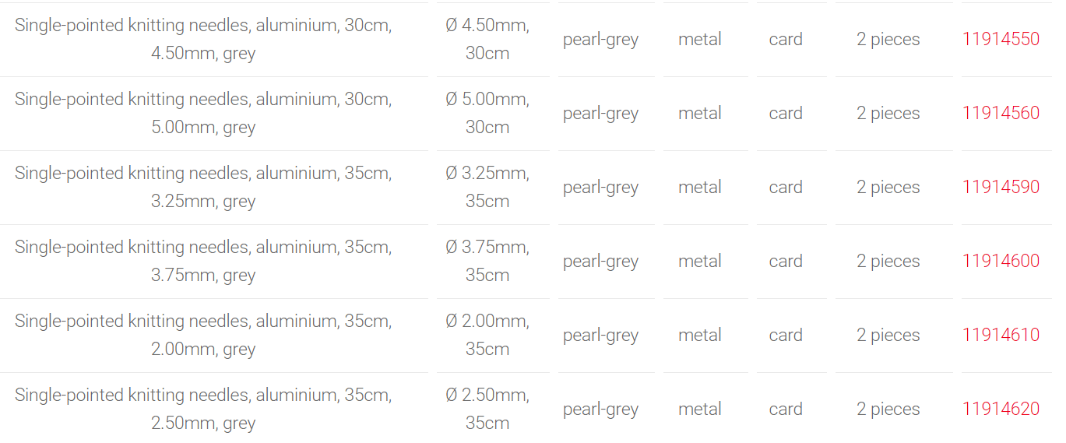Follow the 11914600 article number link
Viewport: 1066px width, 443px height.
click(1001, 262)
